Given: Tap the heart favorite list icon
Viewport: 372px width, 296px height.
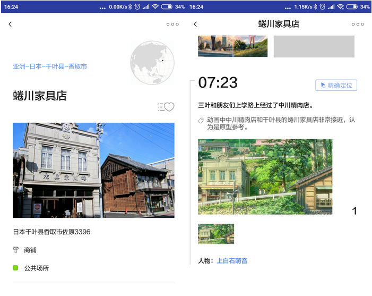Looking at the screenshot, I should pyautogui.click(x=167, y=107).
